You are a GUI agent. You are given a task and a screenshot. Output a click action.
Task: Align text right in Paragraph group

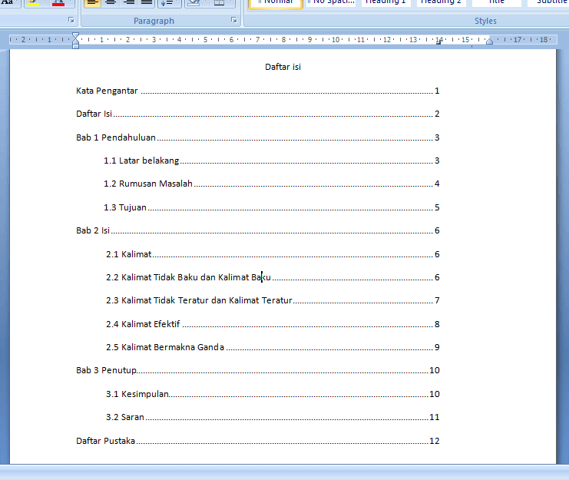pyautogui.click(x=129, y=3)
